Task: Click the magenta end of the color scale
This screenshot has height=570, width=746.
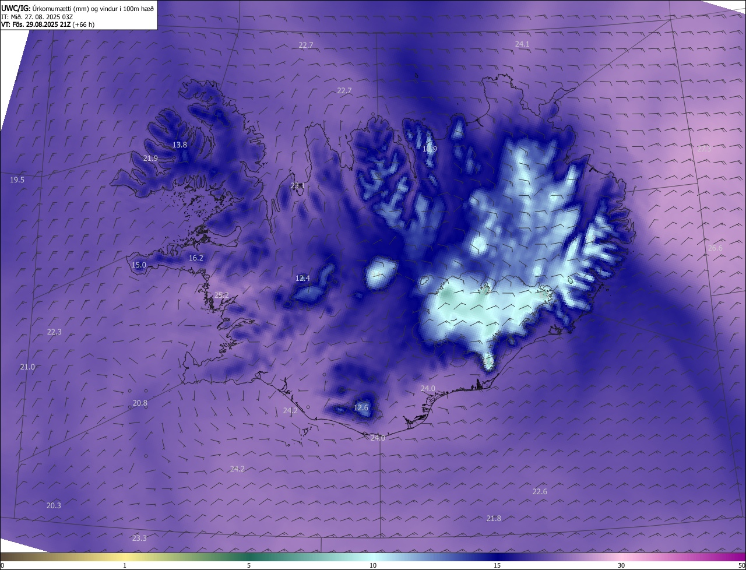Action: point(731,557)
